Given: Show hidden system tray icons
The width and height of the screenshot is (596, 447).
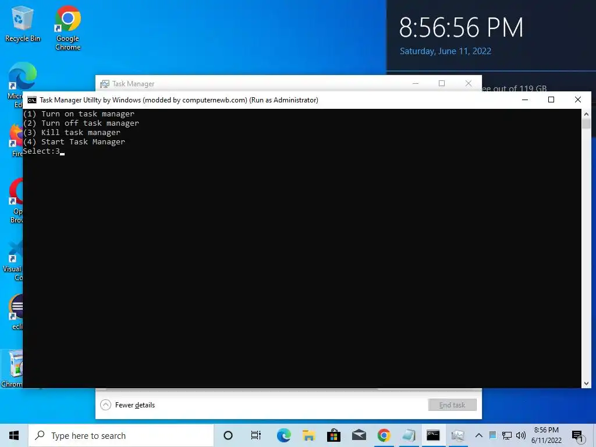Looking at the screenshot, I should coord(479,435).
